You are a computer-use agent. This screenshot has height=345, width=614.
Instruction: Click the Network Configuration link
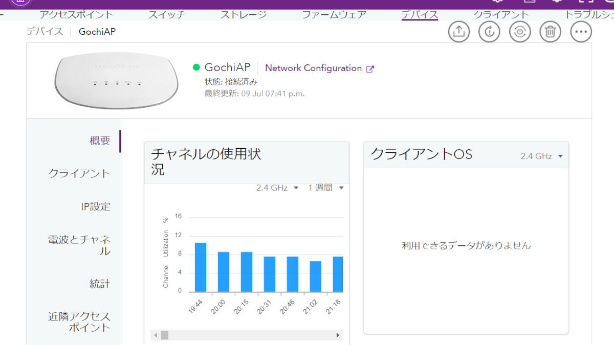click(x=313, y=68)
